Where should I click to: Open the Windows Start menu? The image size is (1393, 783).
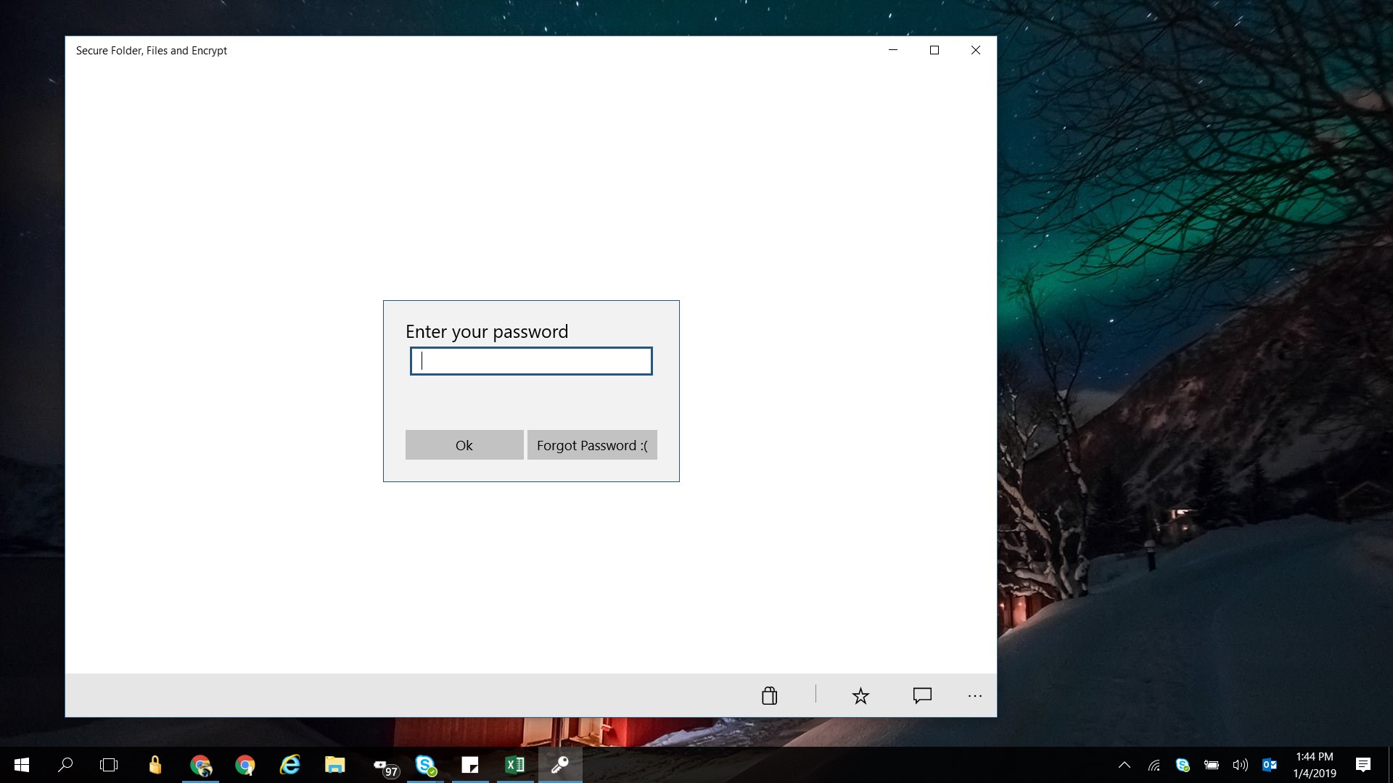(x=22, y=765)
